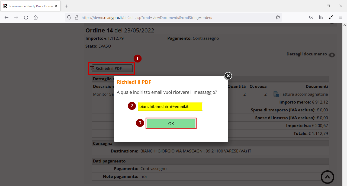This screenshot has width=347, height=186.
Task: Toggle the document details eye icon
Action: point(332,55)
